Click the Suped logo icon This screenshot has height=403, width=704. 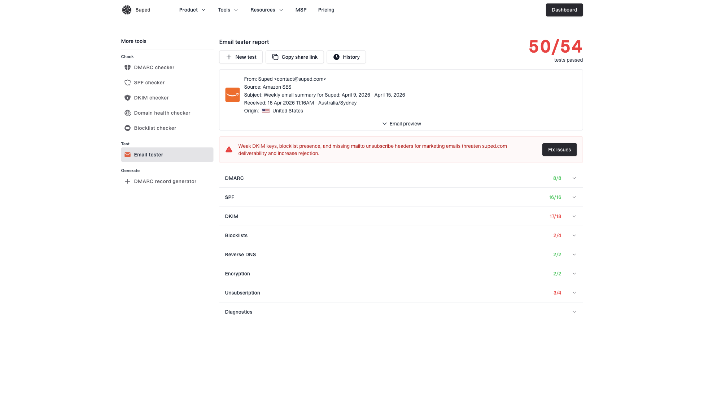[x=127, y=10]
